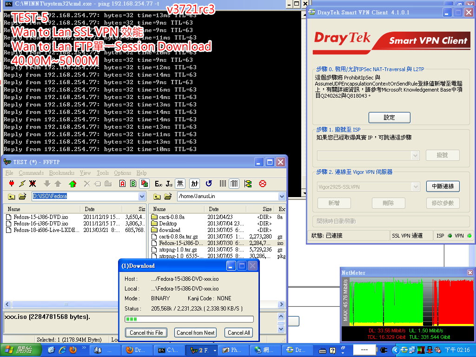
Task: Click the Download arrow icon in FFFTP
Action: tap(47, 184)
